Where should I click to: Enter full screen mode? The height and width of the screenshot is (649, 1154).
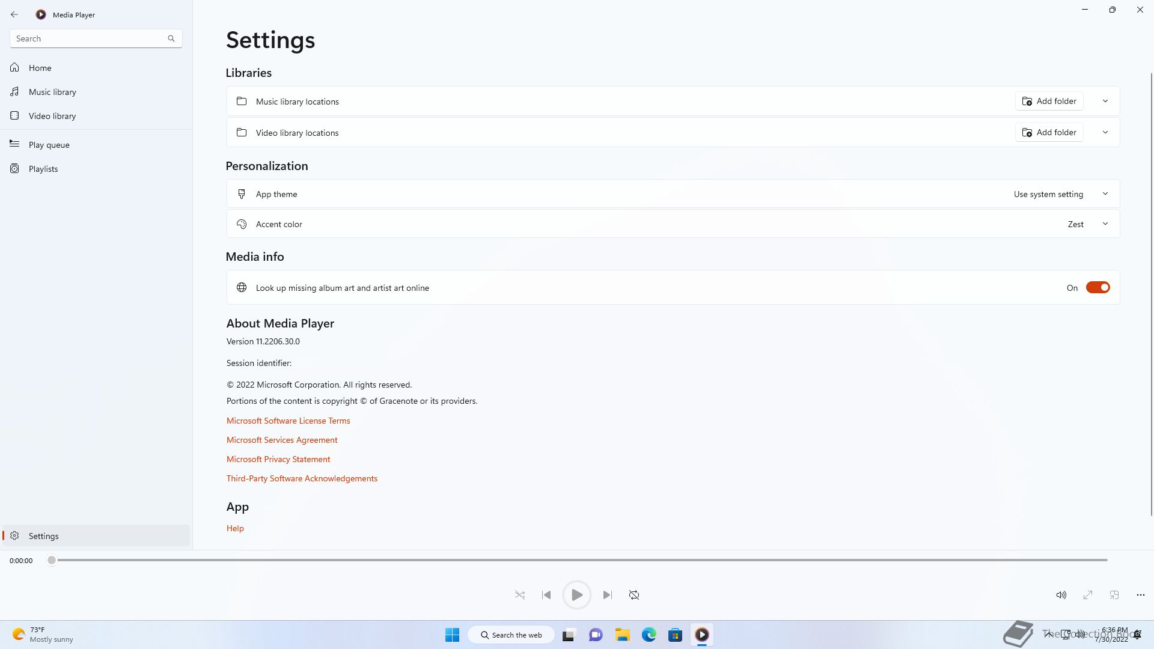pyautogui.click(x=1088, y=595)
